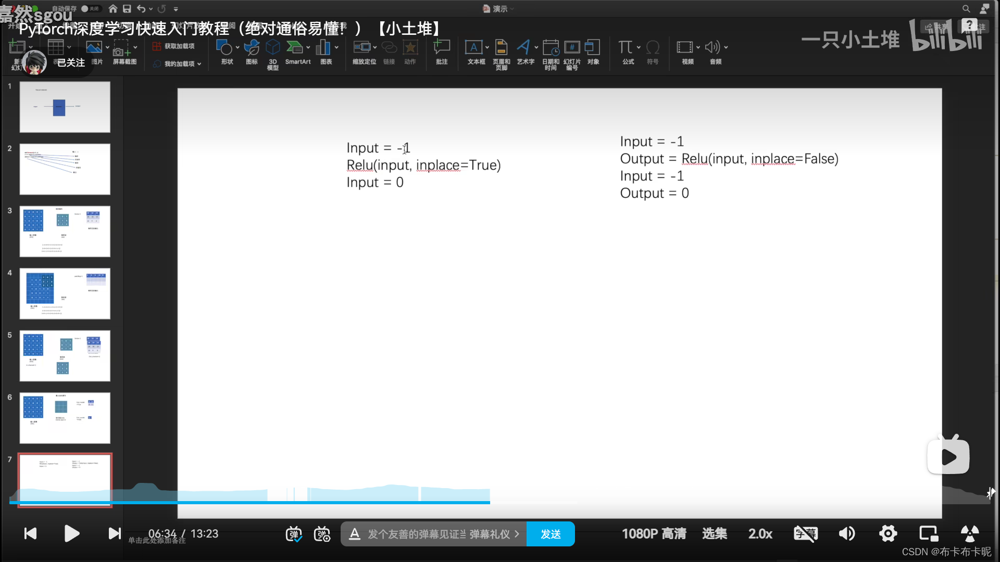Enable picture-in-picture mode
The height and width of the screenshot is (562, 1000).
929,534
